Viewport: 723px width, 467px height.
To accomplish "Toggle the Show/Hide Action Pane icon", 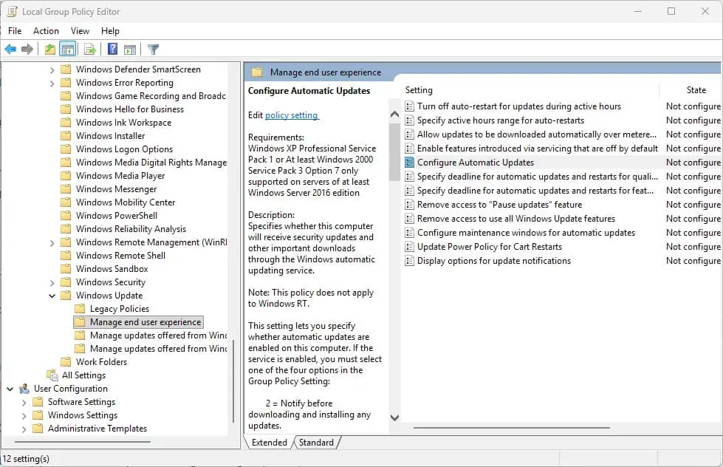I will point(130,50).
